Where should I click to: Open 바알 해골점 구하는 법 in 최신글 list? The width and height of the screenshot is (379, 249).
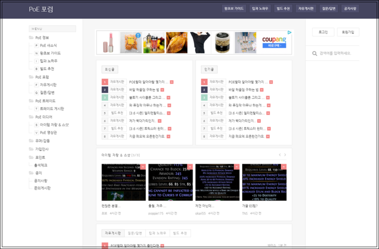pyautogui.click(x=144, y=90)
